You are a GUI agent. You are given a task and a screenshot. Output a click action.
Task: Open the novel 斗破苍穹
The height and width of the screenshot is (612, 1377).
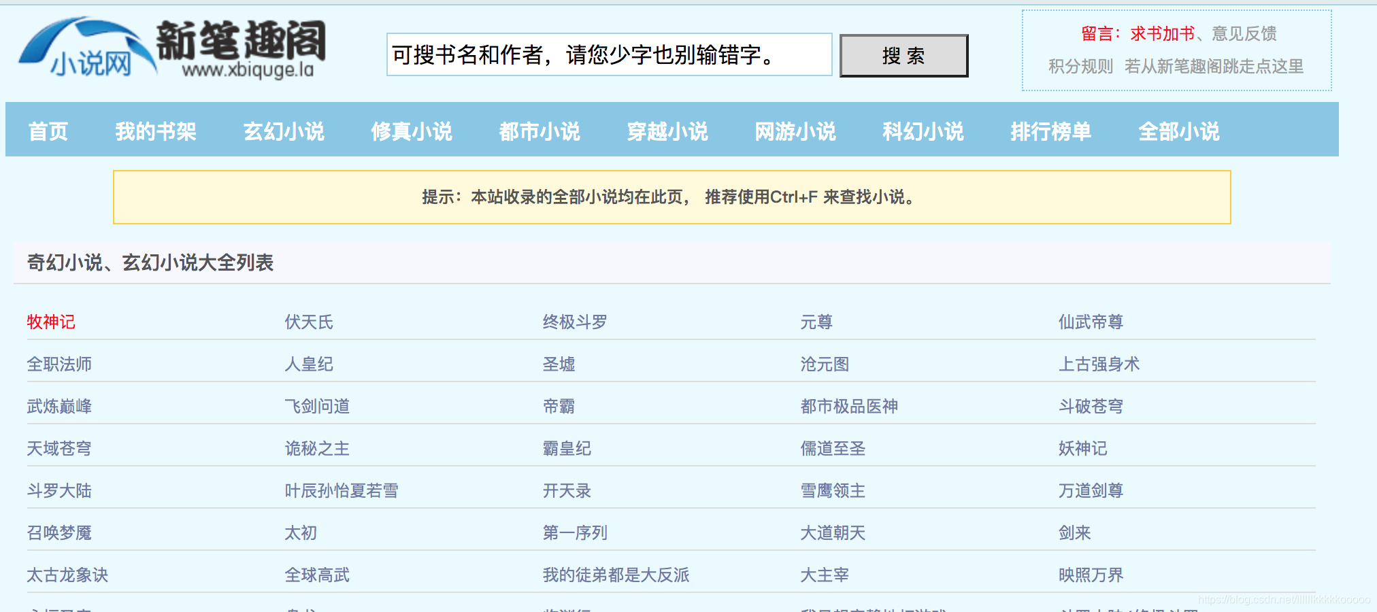1091,406
